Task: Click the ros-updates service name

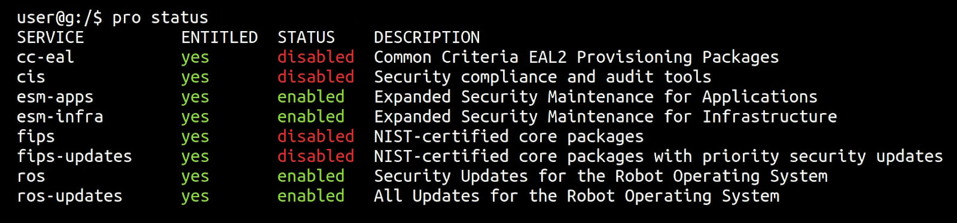Action: click(69, 196)
